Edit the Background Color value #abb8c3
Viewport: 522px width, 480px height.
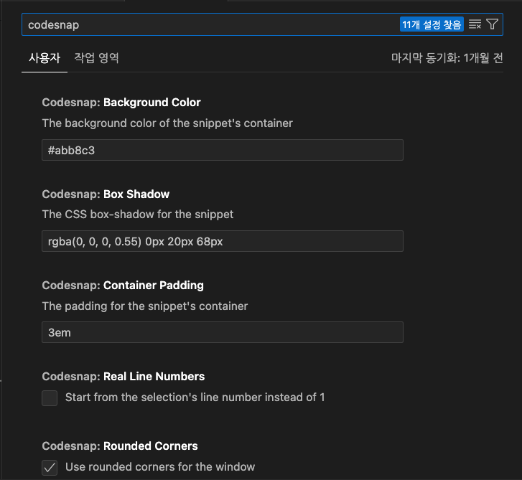pyautogui.click(x=223, y=150)
